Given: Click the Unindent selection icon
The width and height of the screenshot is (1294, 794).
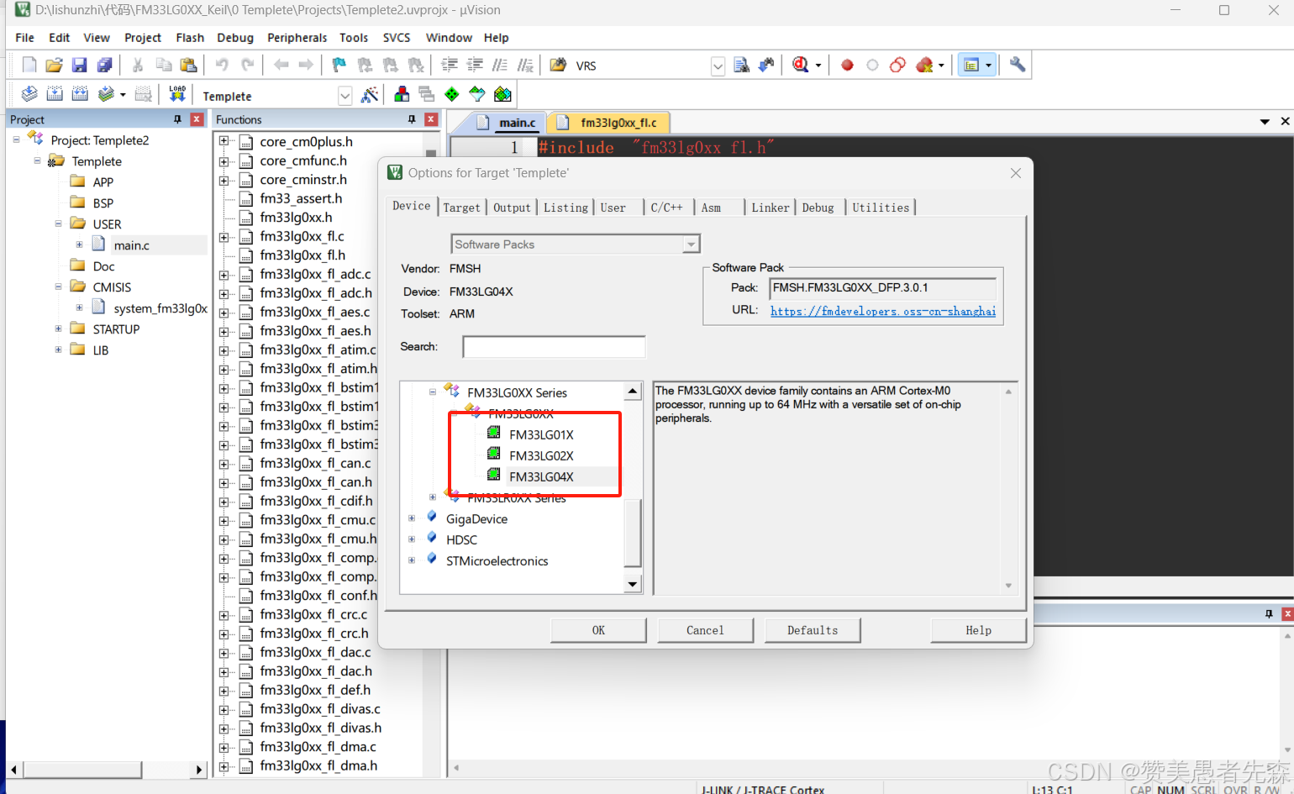Looking at the screenshot, I should tap(475, 65).
